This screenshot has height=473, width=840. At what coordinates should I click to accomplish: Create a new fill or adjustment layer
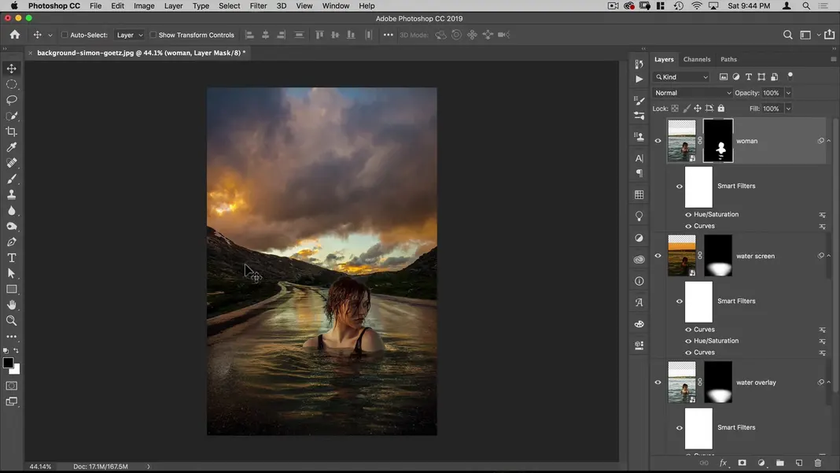tap(761, 463)
